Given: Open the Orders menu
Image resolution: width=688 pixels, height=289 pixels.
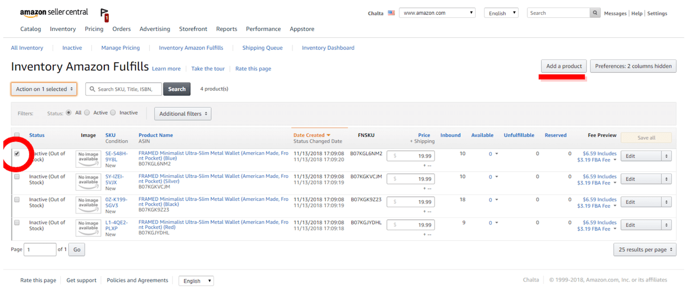Looking at the screenshot, I should [122, 29].
